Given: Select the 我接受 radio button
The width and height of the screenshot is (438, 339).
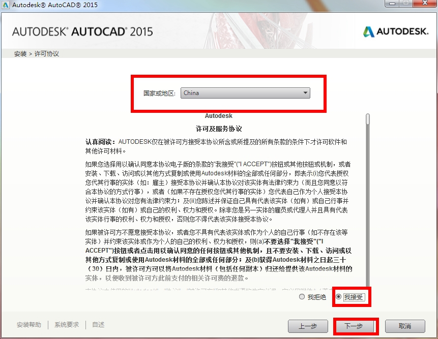Looking at the screenshot, I should coord(338,297).
